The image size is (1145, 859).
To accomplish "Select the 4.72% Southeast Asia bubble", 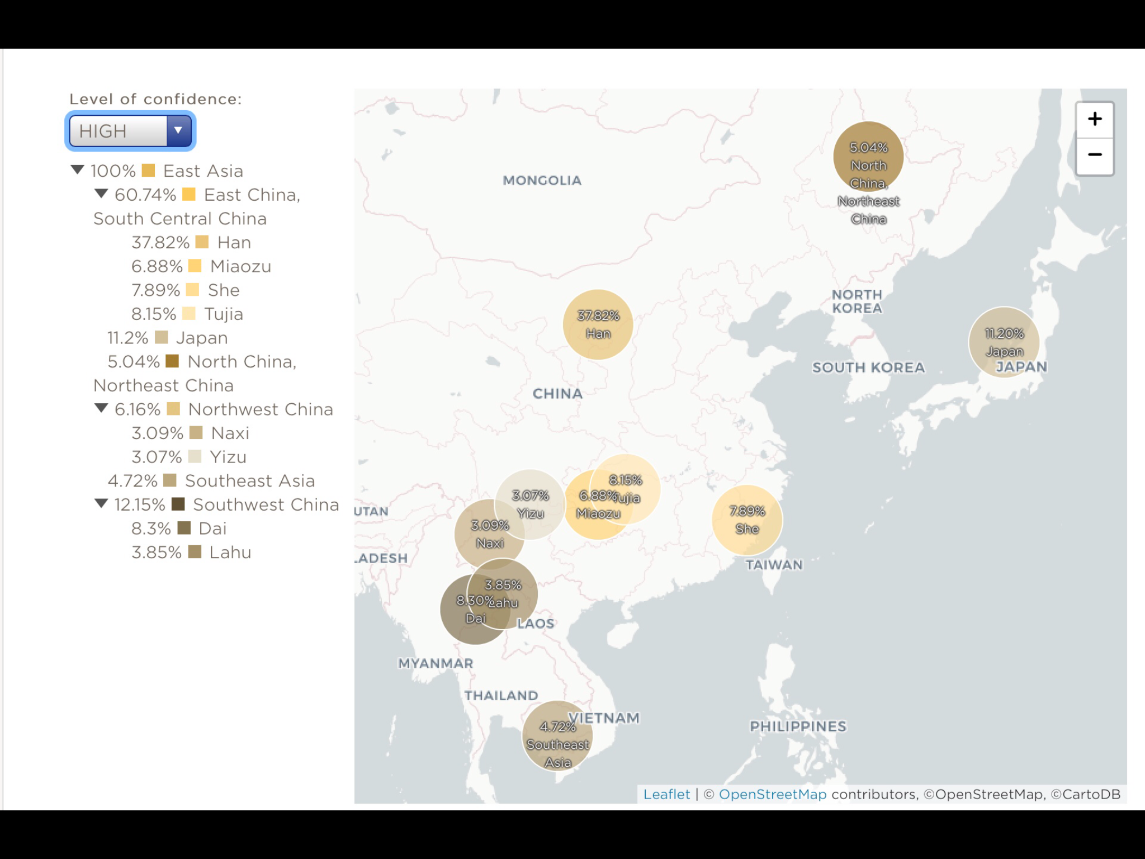I will point(557,735).
